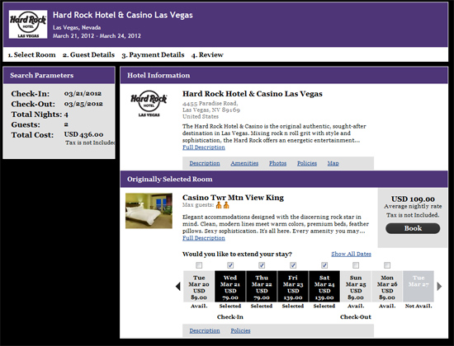Select the Sat Mar 24 date cell
This screenshot has height=346, width=454.
(x=324, y=287)
